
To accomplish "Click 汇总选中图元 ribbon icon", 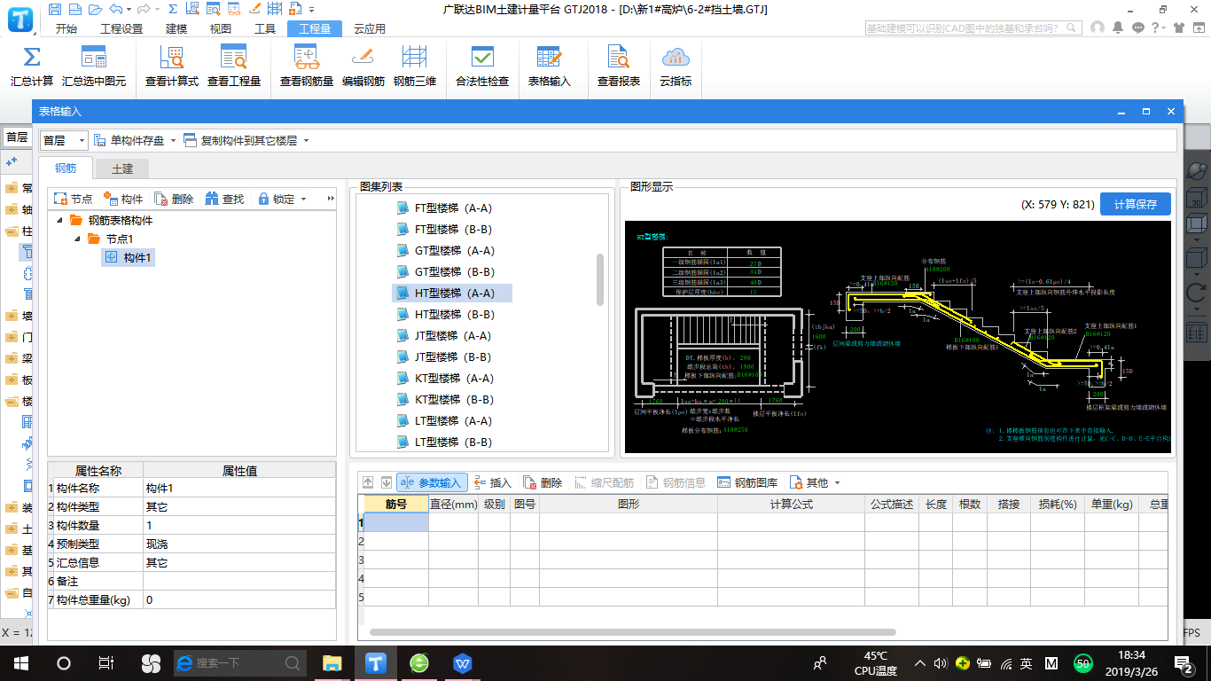I will [94, 67].
